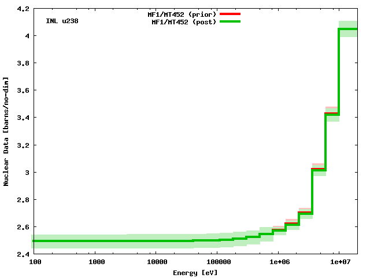Click the 100000 x-axis tick label
Screen dimensions: 370x278
pyautogui.click(x=216, y=262)
